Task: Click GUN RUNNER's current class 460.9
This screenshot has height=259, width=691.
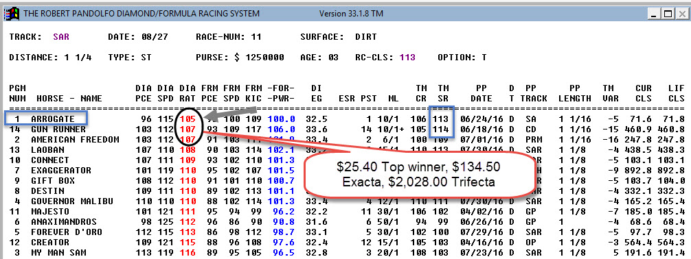Action: click(637, 129)
